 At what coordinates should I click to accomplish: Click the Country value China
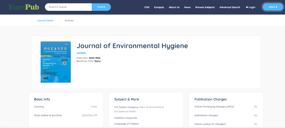click(94, 107)
